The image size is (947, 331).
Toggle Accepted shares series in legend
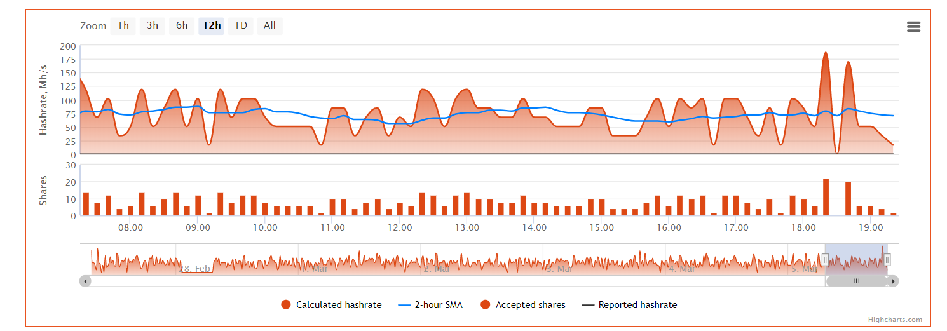[x=523, y=305]
